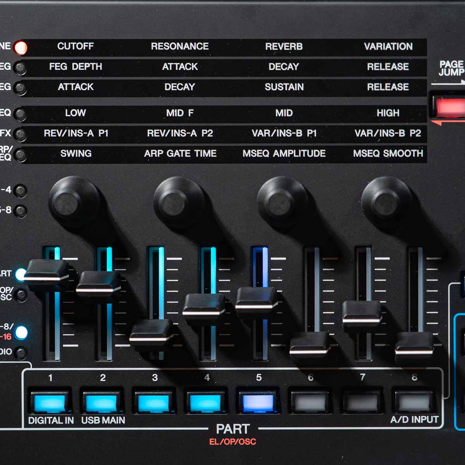Select the row button beside FEG DEPTH
Image resolution: width=465 pixels, height=465 pixels.
(x=20, y=68)
